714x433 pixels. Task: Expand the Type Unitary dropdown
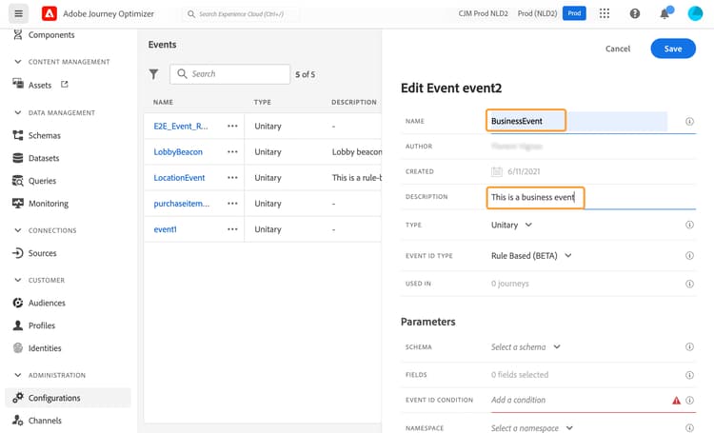pos(512,226)
